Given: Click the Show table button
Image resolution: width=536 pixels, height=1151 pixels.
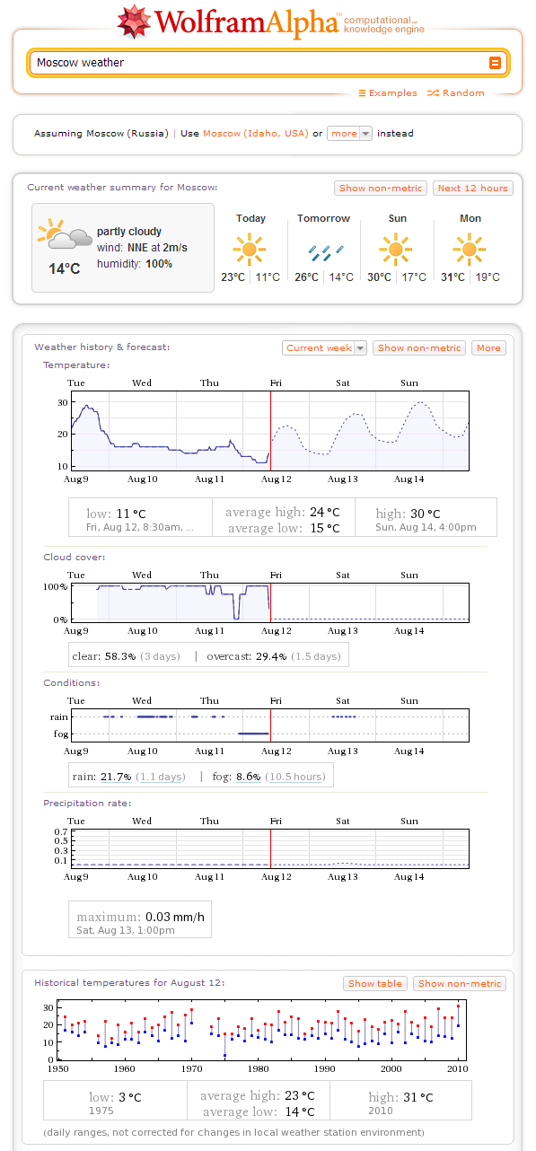Looking at the screenshot, I should [375, 984].
